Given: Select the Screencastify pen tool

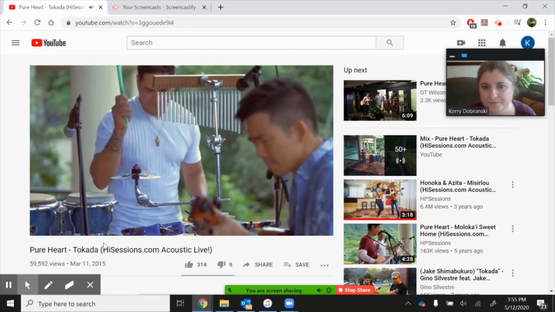Looking at the screenshot, I should click(x=48, y=285).
